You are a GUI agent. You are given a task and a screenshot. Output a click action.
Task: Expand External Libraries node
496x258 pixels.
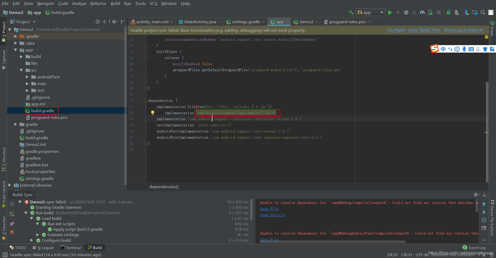click(x=10, y=185)
